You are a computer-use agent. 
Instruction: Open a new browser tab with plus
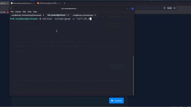click(64, 3)
